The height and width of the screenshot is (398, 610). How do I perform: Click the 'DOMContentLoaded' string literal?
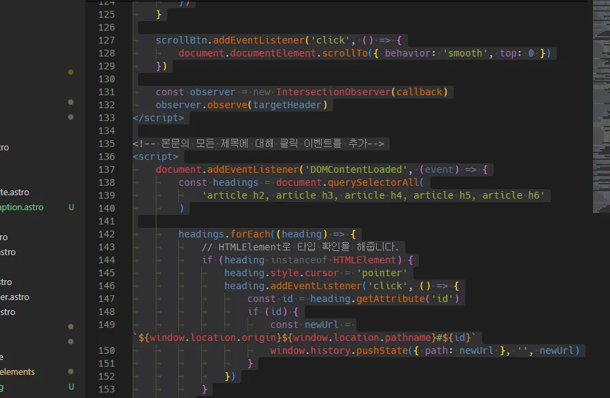coord(356,169)
